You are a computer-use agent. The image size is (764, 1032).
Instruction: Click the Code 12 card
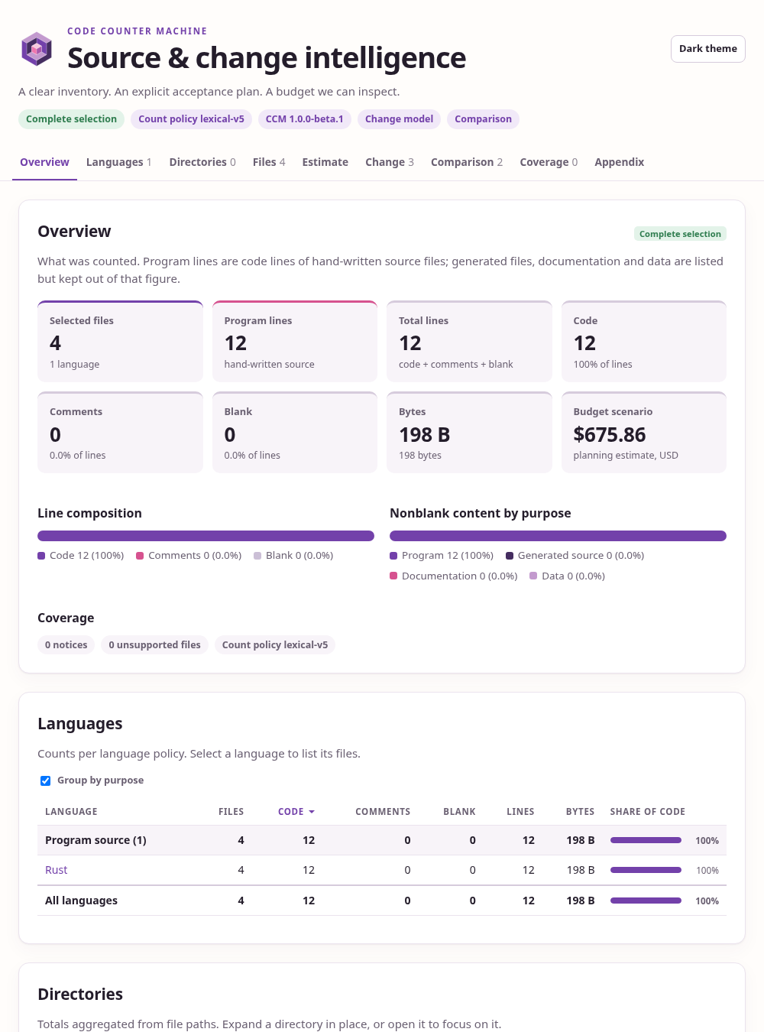pos(644,341)
